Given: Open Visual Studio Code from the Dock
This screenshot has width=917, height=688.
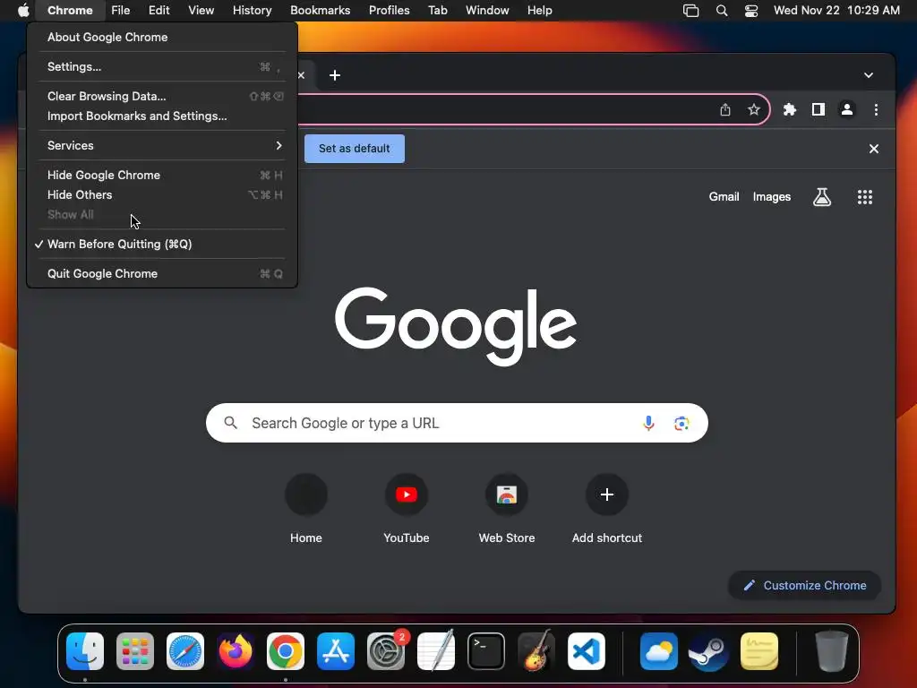Looking at the screenshot, I should pos(587,651).
